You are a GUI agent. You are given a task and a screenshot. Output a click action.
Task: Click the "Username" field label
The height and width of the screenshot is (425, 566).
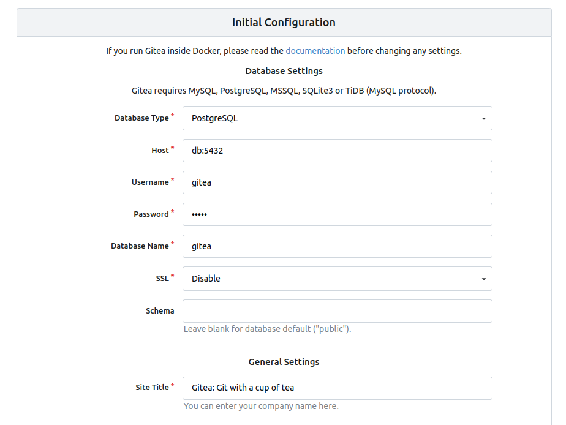pos(150,182)
